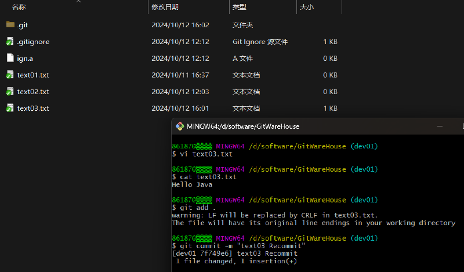Collapse sort arrow above the 名称 column

click(78, 1)
